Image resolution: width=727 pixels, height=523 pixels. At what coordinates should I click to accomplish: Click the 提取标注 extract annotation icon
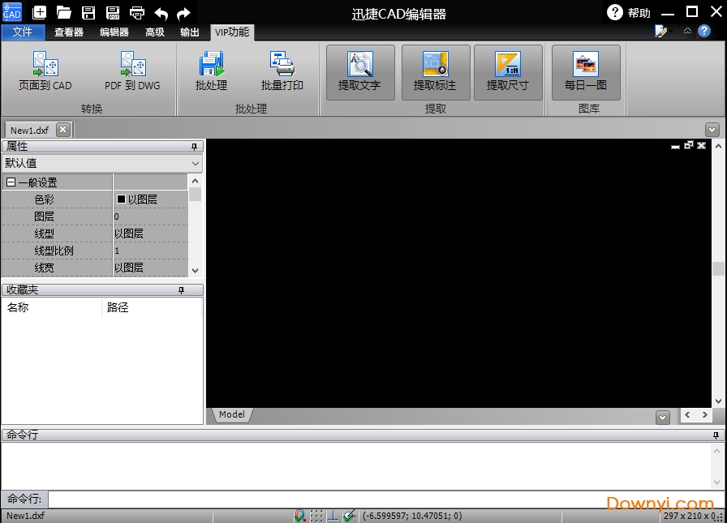pyautogui.click(x=435, y=71)
